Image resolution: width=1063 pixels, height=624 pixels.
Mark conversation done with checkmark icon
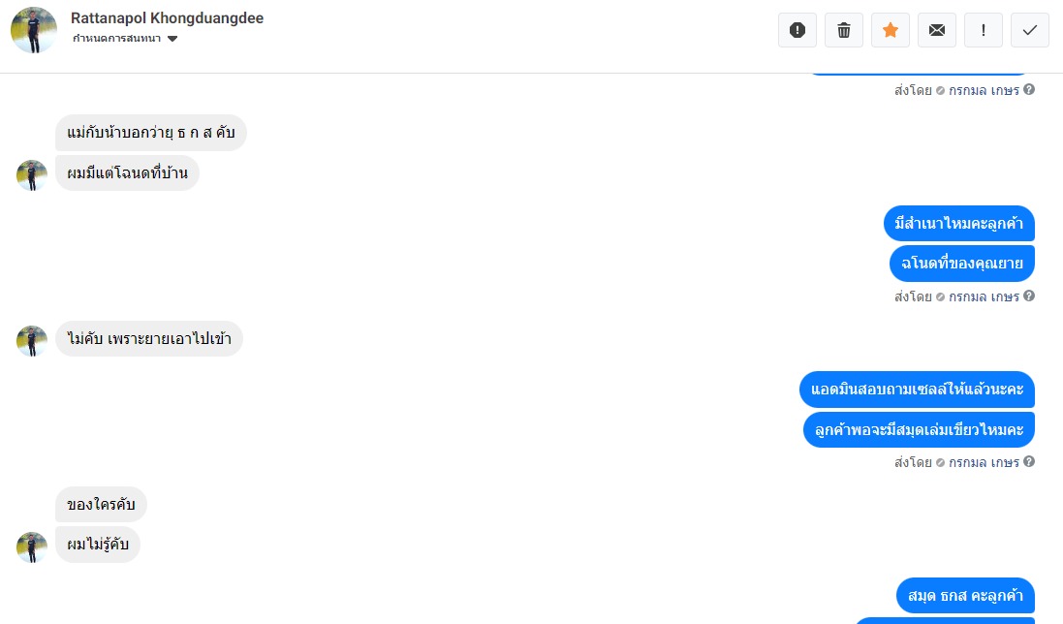tap(1030, 30)
